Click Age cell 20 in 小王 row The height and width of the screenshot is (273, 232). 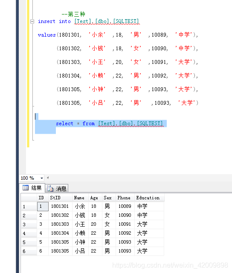tap(95, 224)
